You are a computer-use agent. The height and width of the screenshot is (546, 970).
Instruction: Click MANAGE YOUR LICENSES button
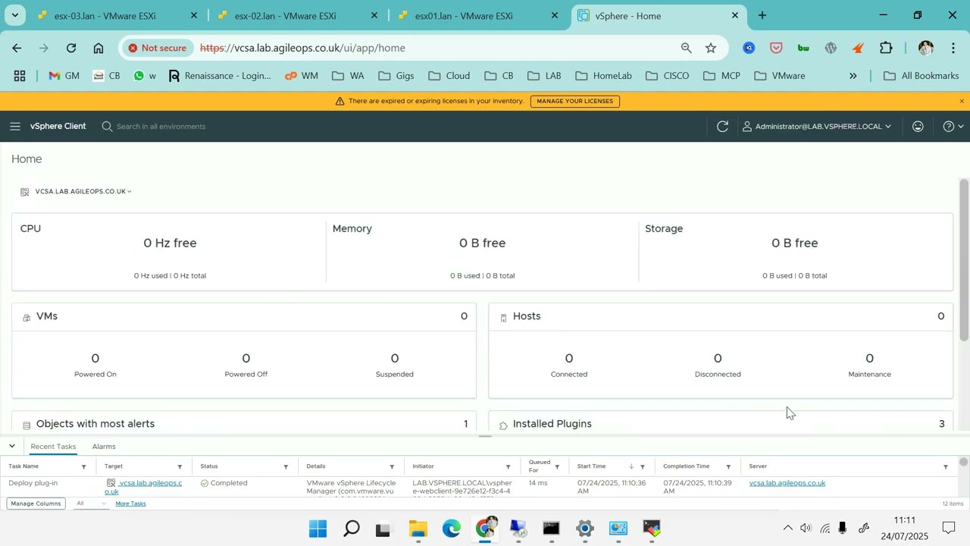tap(574, 101)
